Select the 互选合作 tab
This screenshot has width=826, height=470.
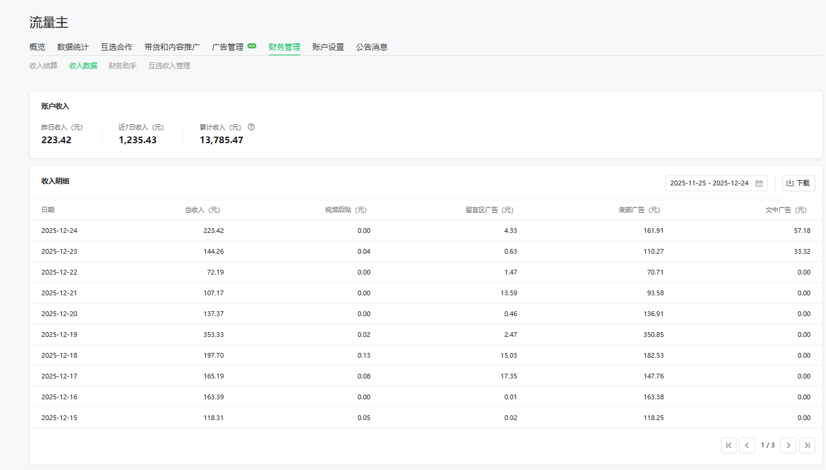pos(117,47)
